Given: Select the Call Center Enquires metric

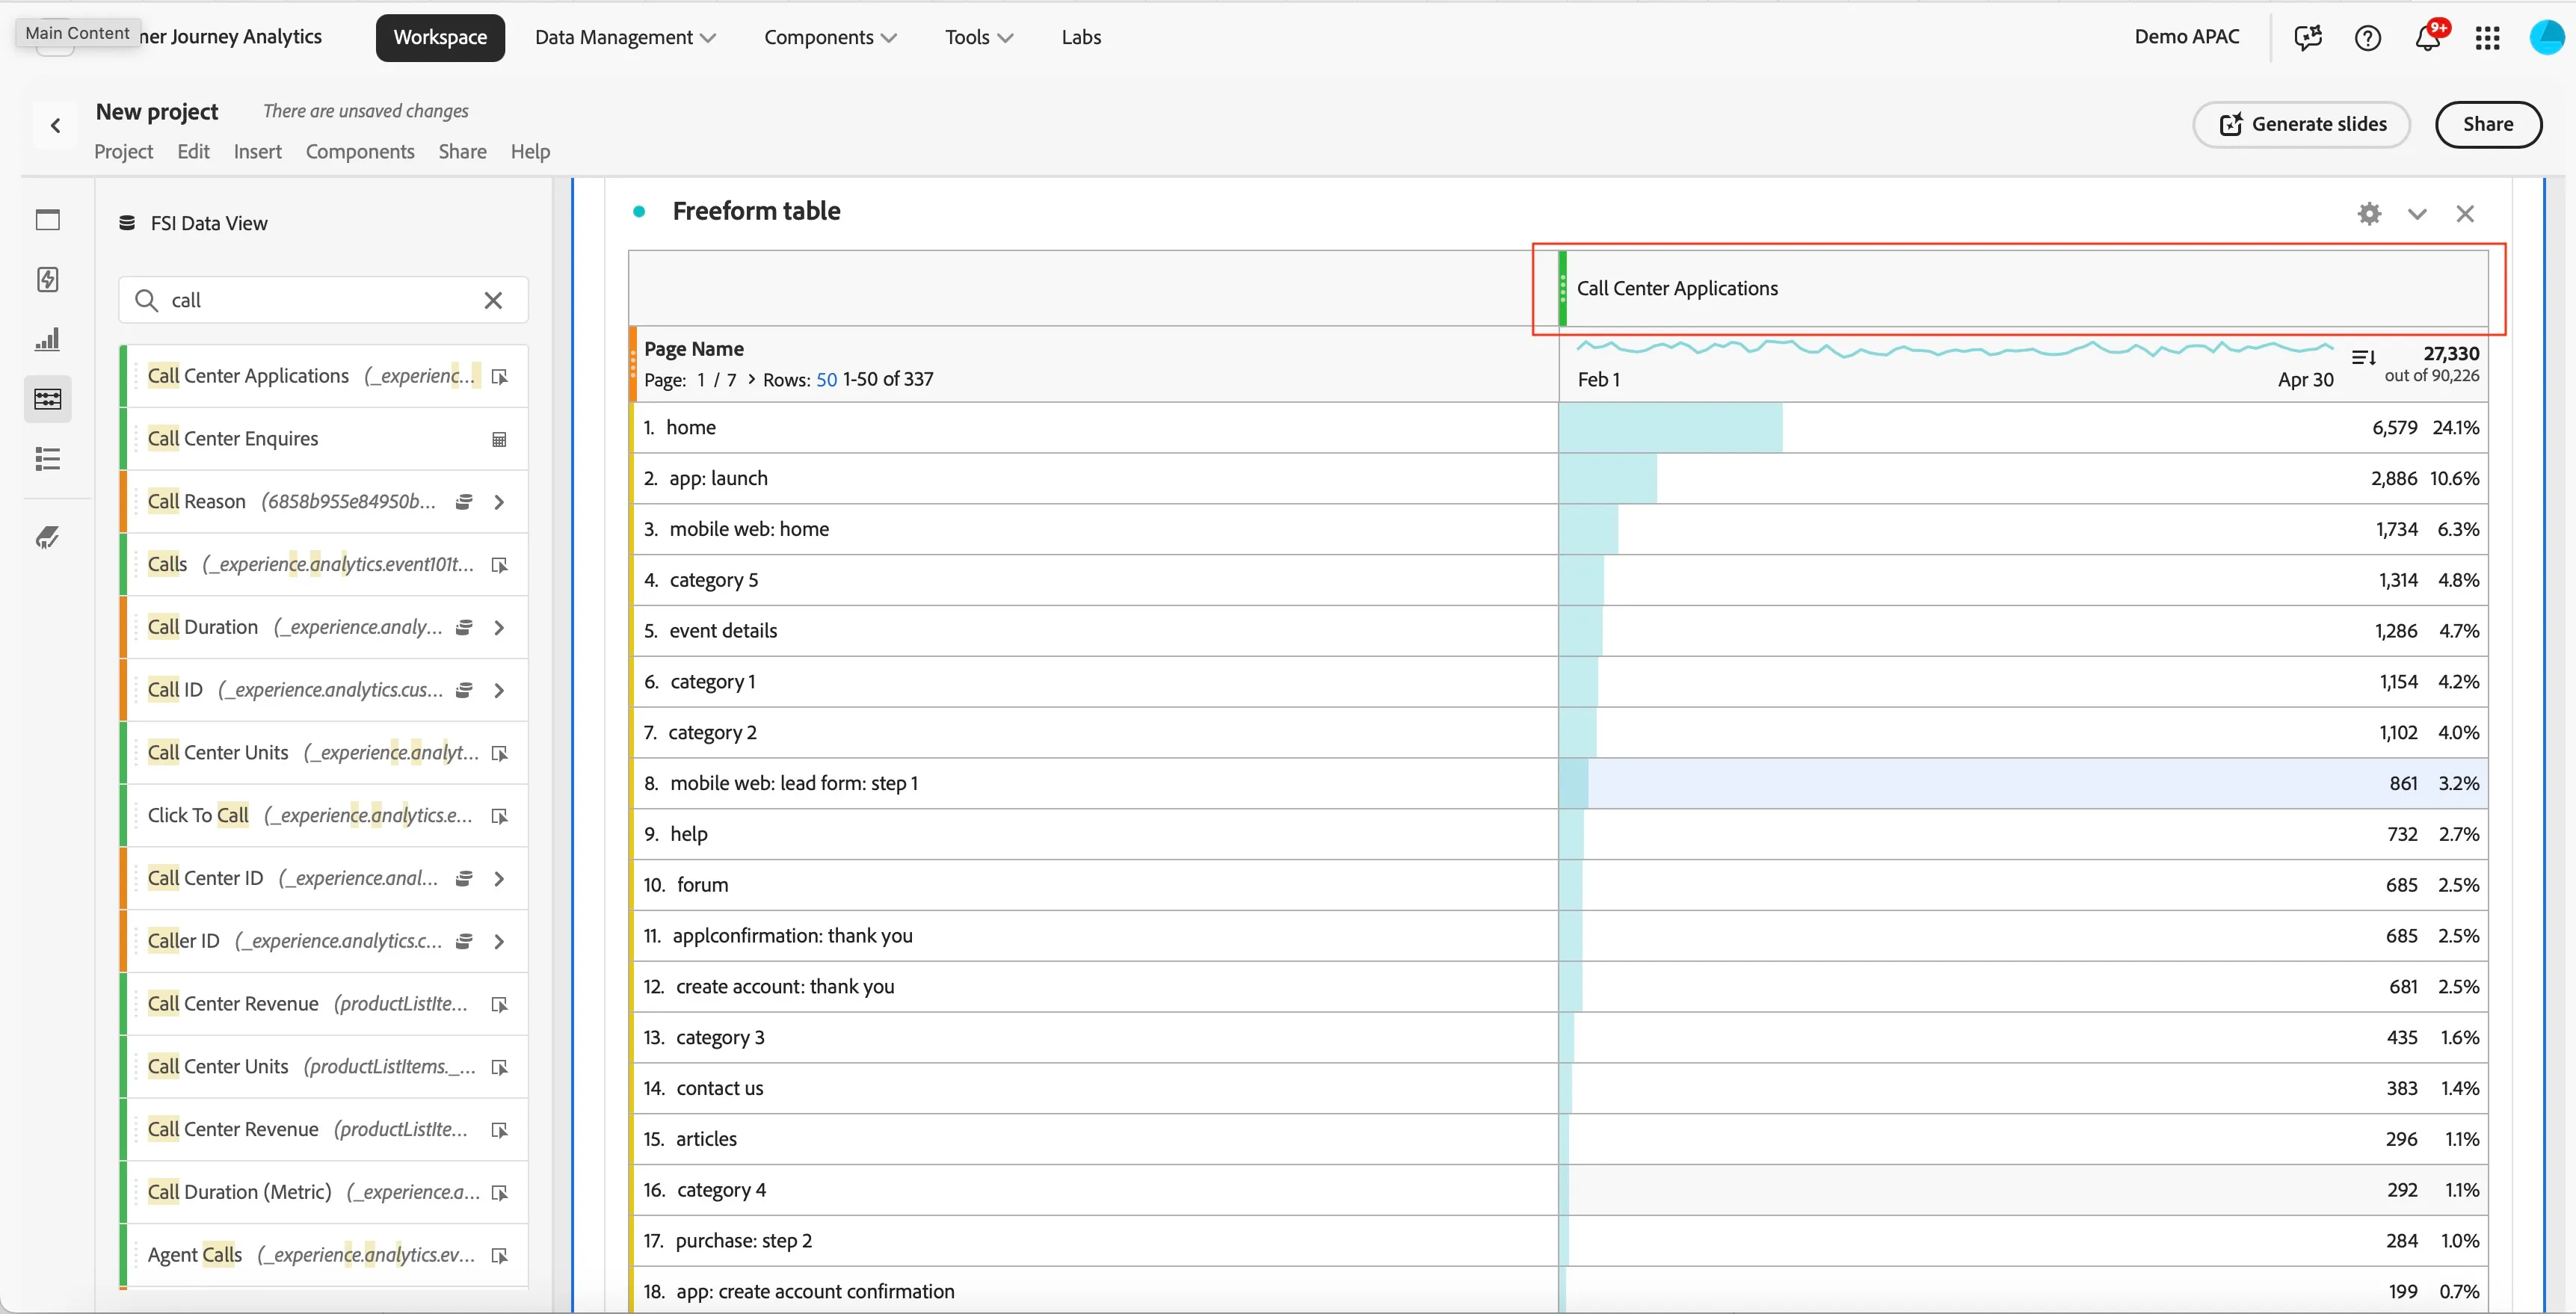Looking at the screenshot, I should click(323, 439).
